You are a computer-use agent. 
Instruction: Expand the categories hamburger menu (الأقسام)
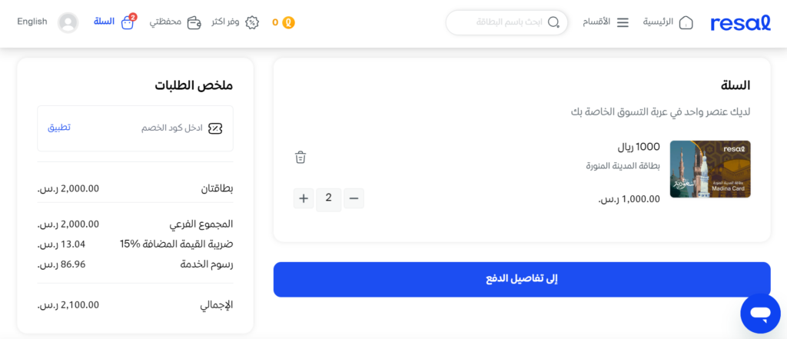point(623,22)
